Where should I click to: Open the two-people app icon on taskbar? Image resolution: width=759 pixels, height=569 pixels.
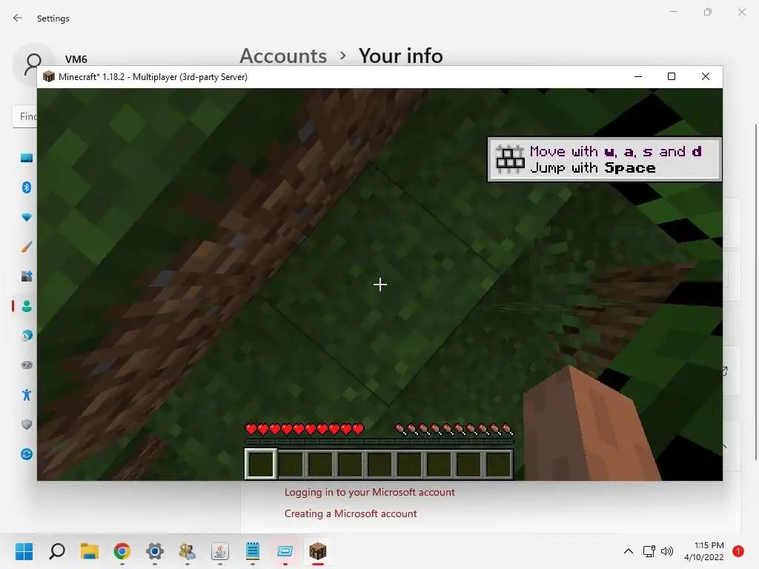(x=188, y=551)
